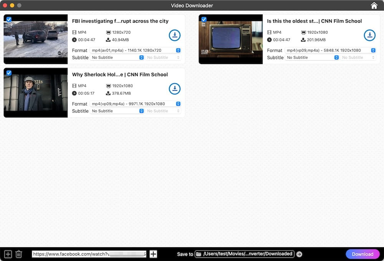Viewport: 384px width, 261px height.
Task: Open the Format dropdown for the CNN TV video
Action: click(x=372, y=50)
